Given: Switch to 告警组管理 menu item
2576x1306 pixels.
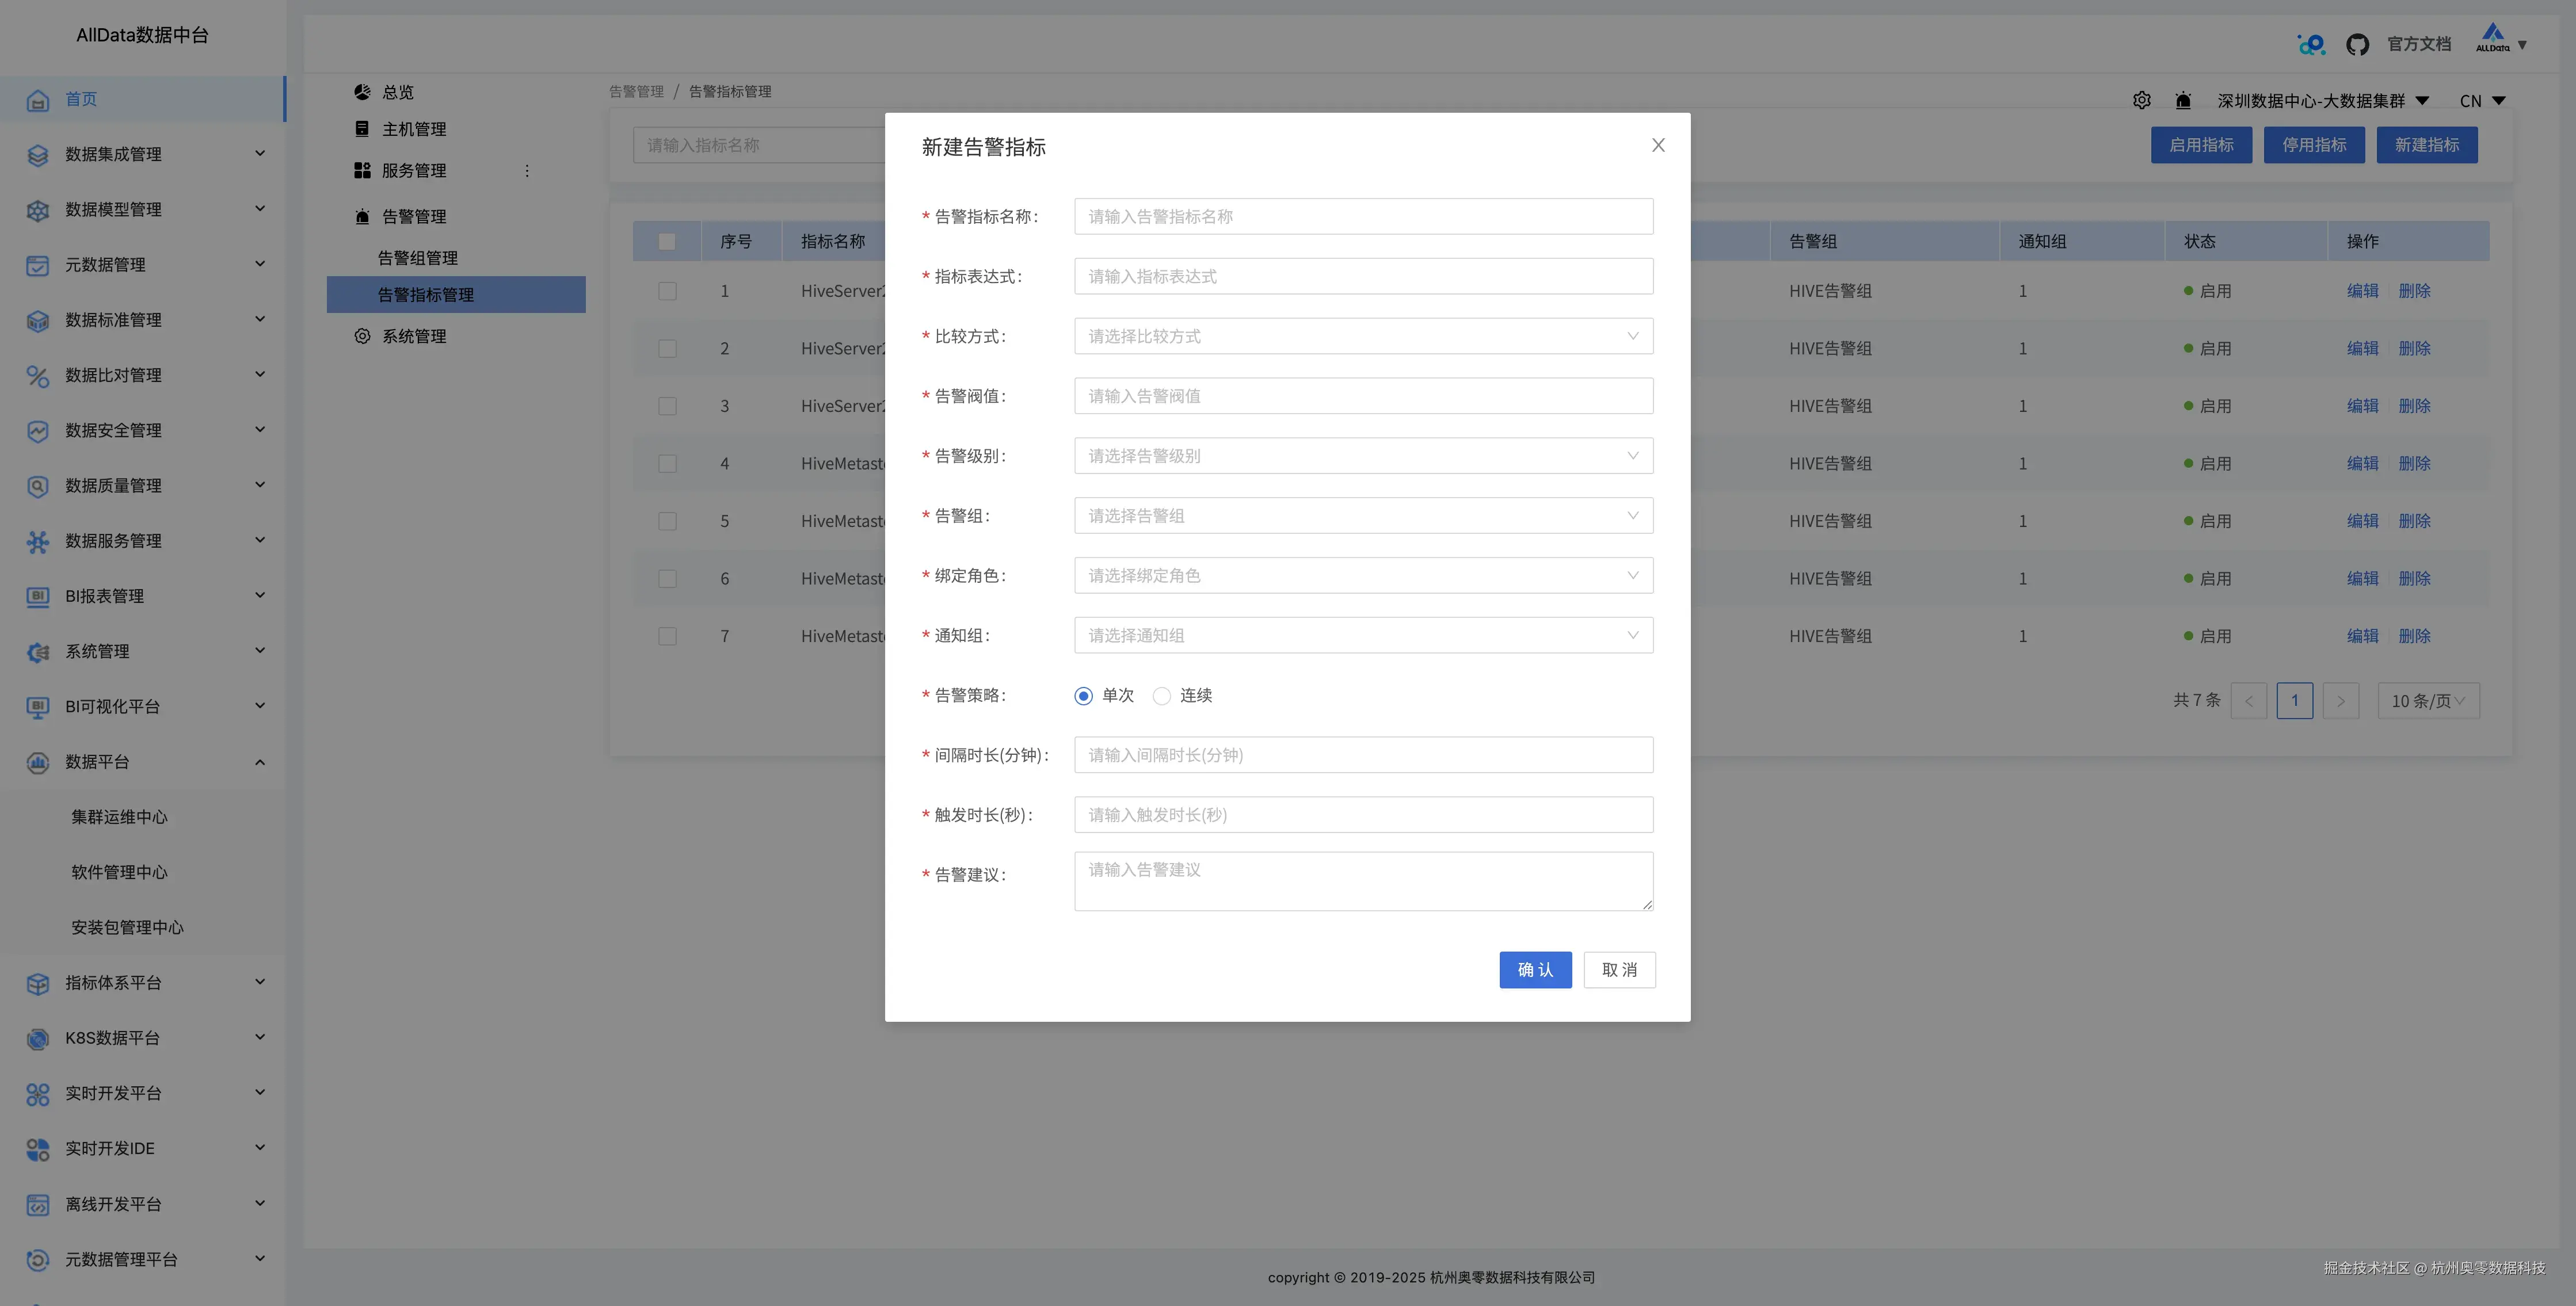Looking at the screenshot, I should tap(419, 257).
